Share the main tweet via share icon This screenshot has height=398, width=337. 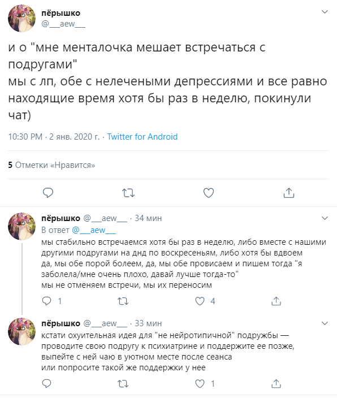[289, 193]
